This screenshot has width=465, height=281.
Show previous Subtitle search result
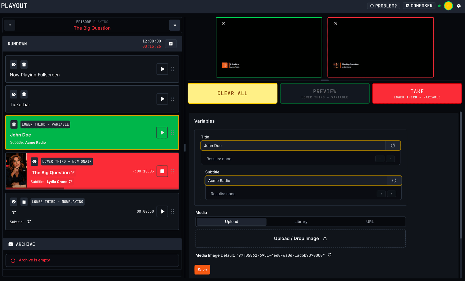(381, 194)
